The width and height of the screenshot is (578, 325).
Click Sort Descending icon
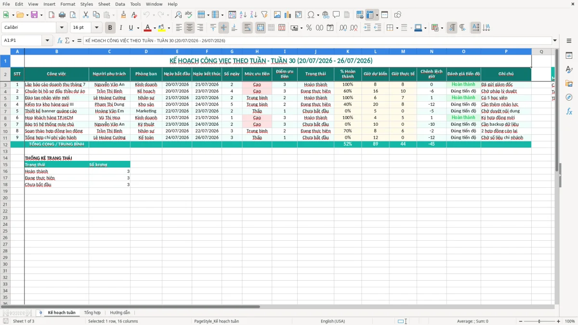(x=253, y=15)
